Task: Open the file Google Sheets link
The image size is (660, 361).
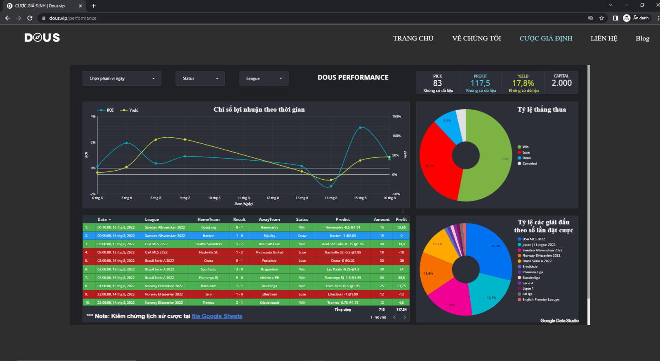Action: pos(217,316)
